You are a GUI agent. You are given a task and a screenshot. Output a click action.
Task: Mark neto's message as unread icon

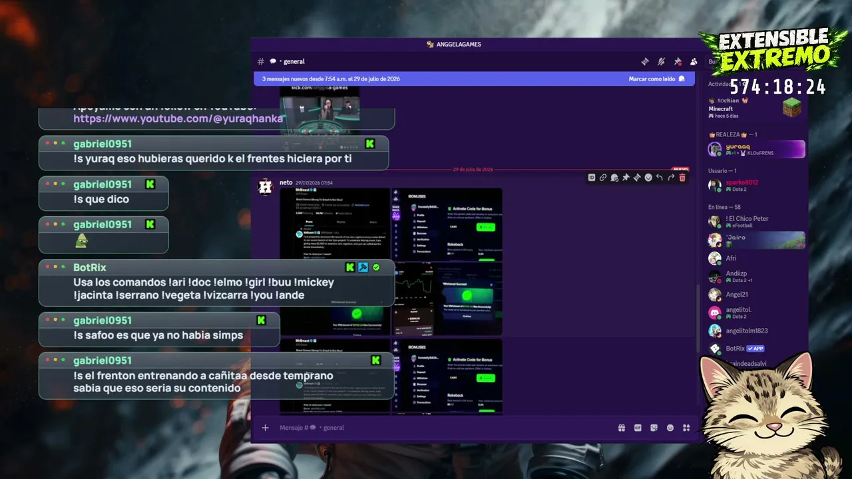pyautogui.click(x=614, y=178)
